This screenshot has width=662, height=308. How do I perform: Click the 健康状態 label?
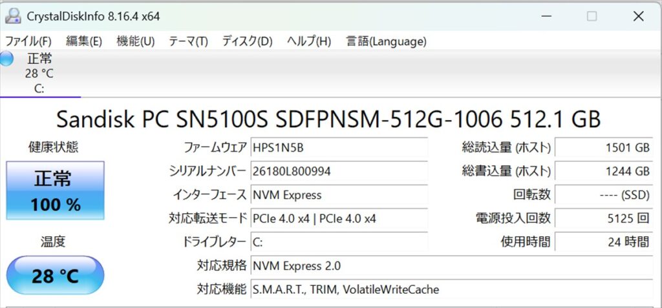53,147
